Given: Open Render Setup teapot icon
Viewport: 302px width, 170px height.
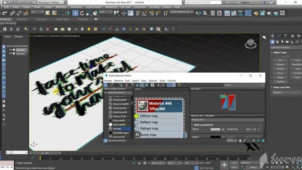Looking at the screenshot, I should 256,13.
